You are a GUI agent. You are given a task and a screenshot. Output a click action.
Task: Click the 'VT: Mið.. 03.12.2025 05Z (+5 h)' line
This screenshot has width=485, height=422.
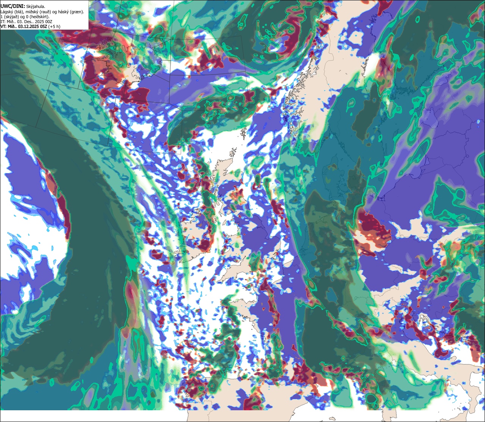tap(30, 26)
